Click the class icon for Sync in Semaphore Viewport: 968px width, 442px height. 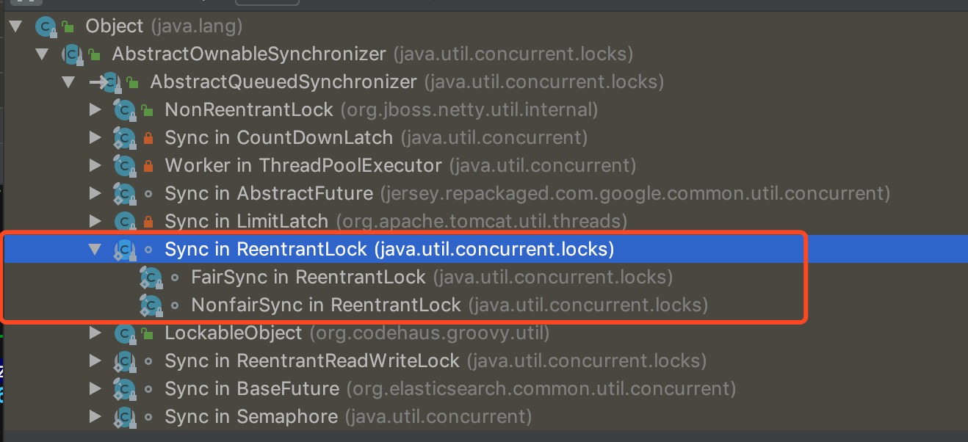(124, 417)
